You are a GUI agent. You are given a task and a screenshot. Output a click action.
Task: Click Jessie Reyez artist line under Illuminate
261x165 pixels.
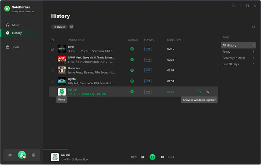91,72
